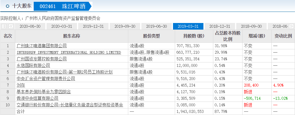
Task: Click the 变动比例 column header
Action: point(283,36)
